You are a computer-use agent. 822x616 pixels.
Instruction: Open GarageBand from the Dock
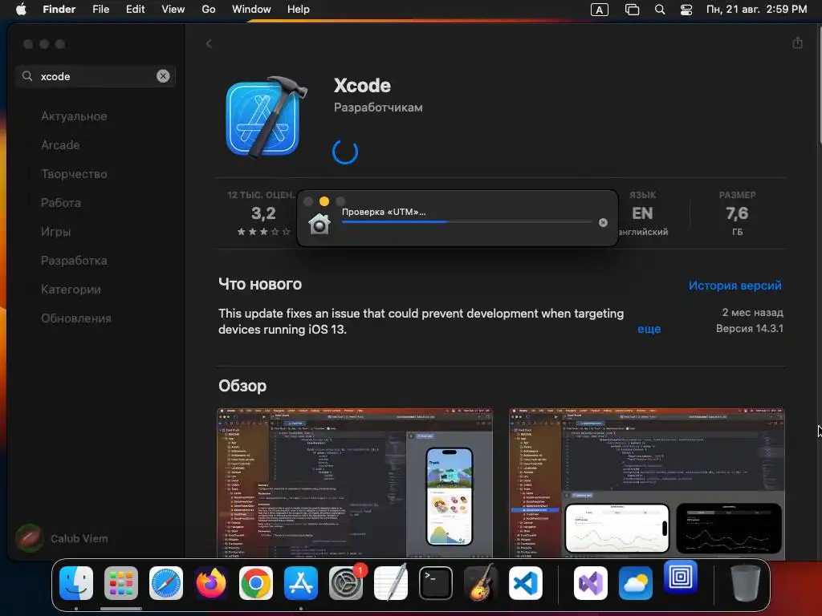click(481, 582)
